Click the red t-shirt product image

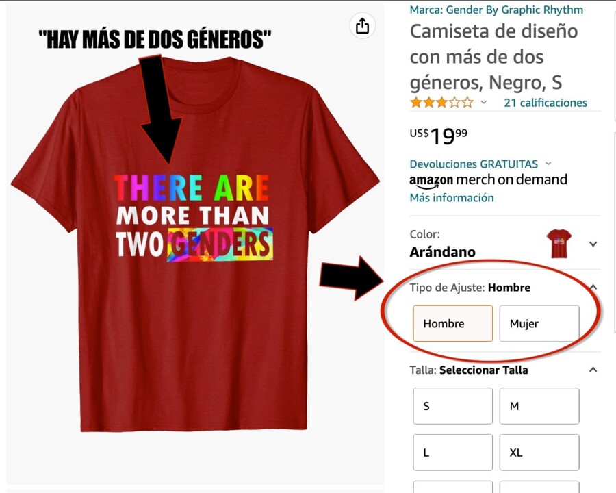click(x=195, y=244)
